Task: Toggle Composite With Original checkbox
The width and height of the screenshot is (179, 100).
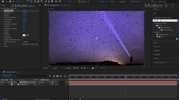Action: (23, 44)
